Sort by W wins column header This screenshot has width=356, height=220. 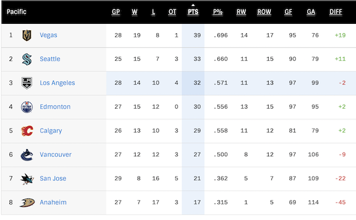(135, 12)
